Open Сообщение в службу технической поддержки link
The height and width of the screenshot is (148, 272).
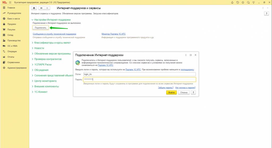[x=54, y=34]
